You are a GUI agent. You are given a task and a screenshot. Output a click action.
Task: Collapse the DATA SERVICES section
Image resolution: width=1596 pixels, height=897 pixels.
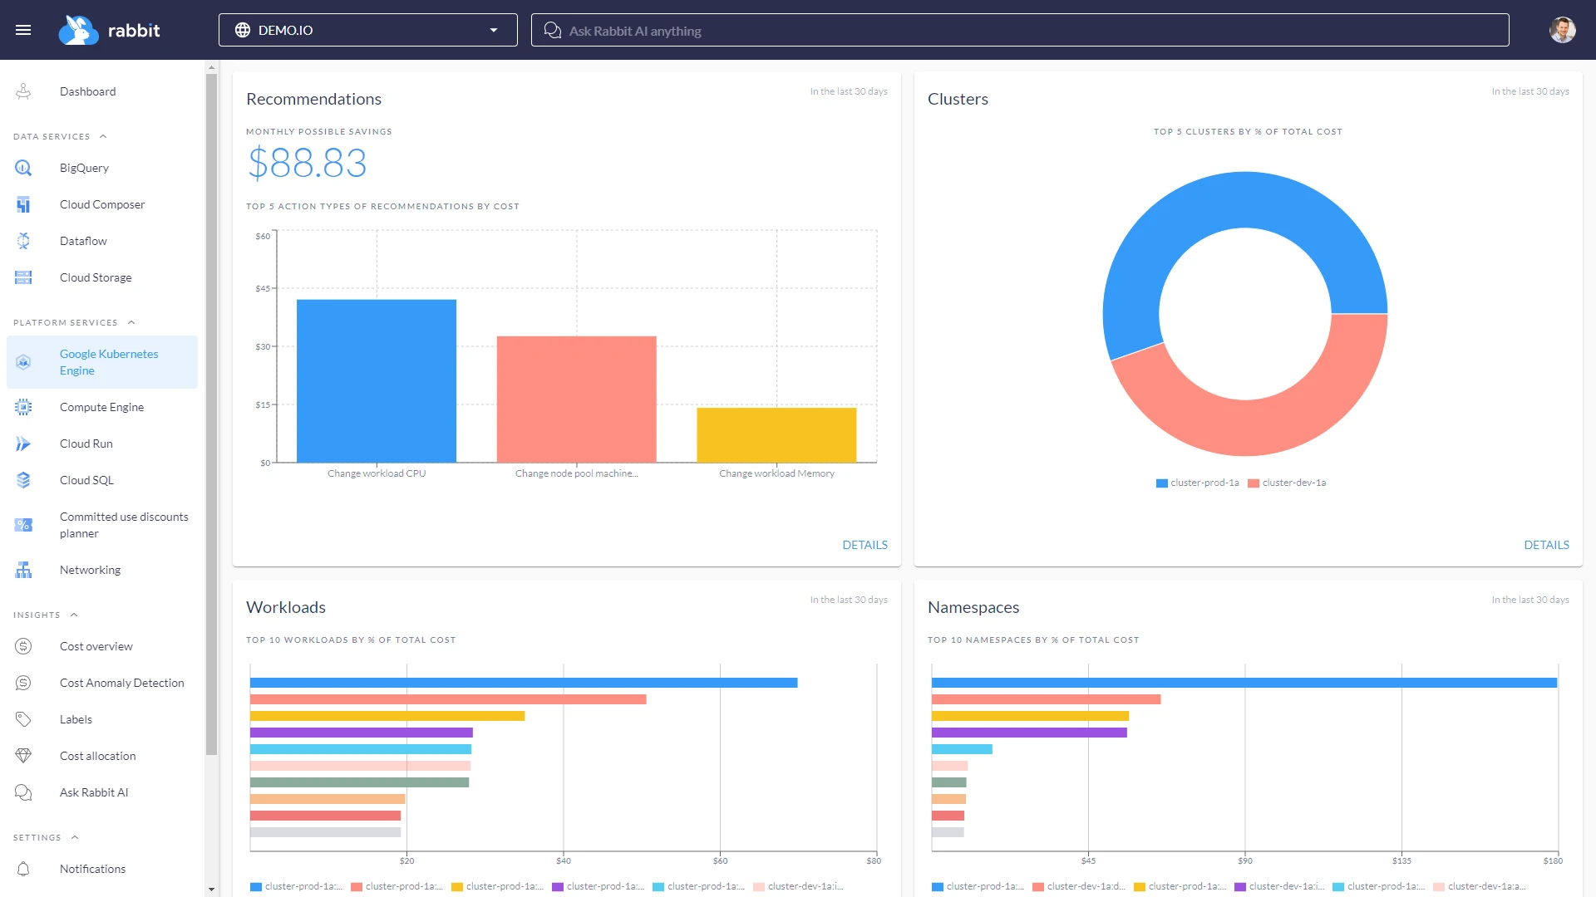point(103,136)
